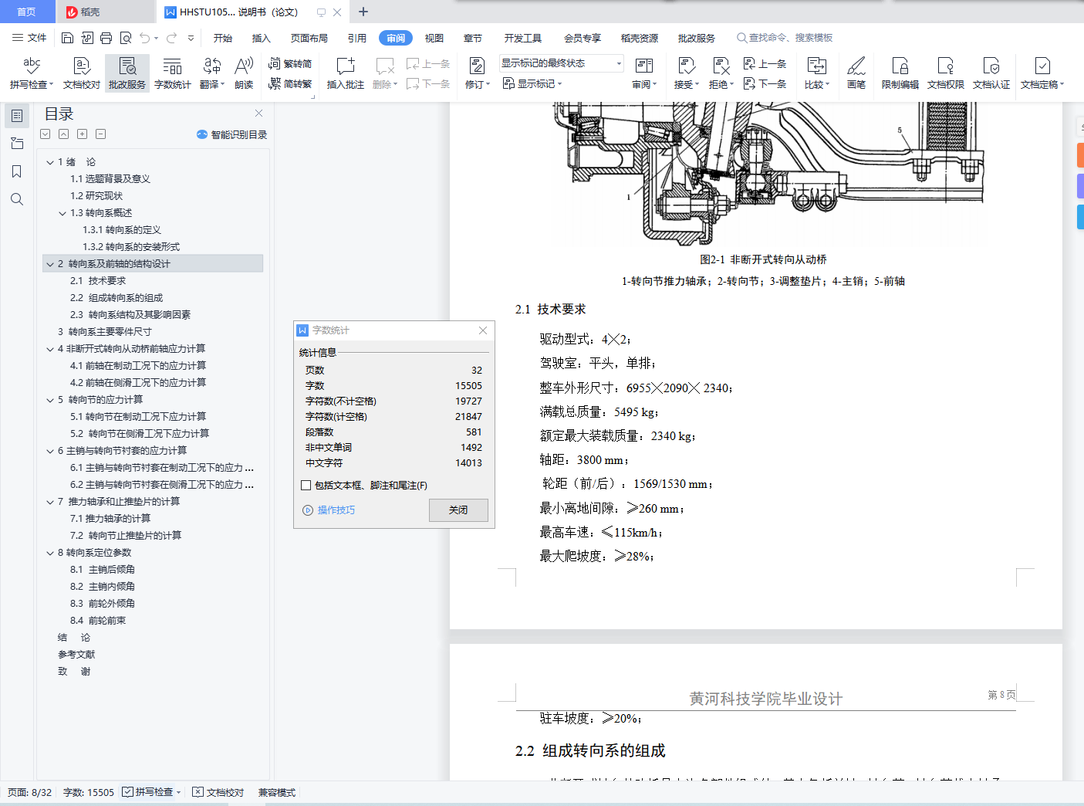This screenshot has width=1084, height=806.
Task: Switch to the 首页 home tab
Action: (27, 12)
